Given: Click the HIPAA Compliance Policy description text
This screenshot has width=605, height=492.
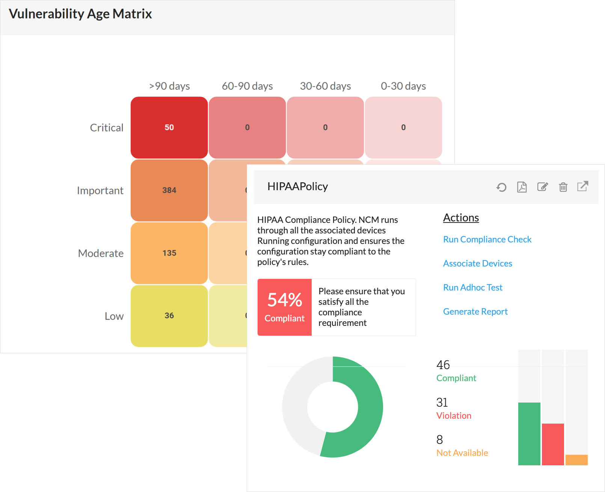Looking at the screenshot, I should (331, 241).
